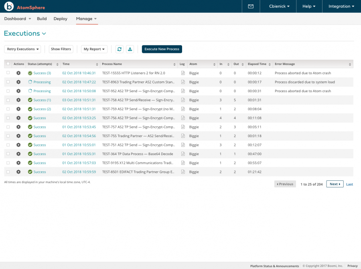Click the Processing status icon for TEST-8963
This screenshot has height=269, width=361.
pyautogui.click(x=30, y=82)
